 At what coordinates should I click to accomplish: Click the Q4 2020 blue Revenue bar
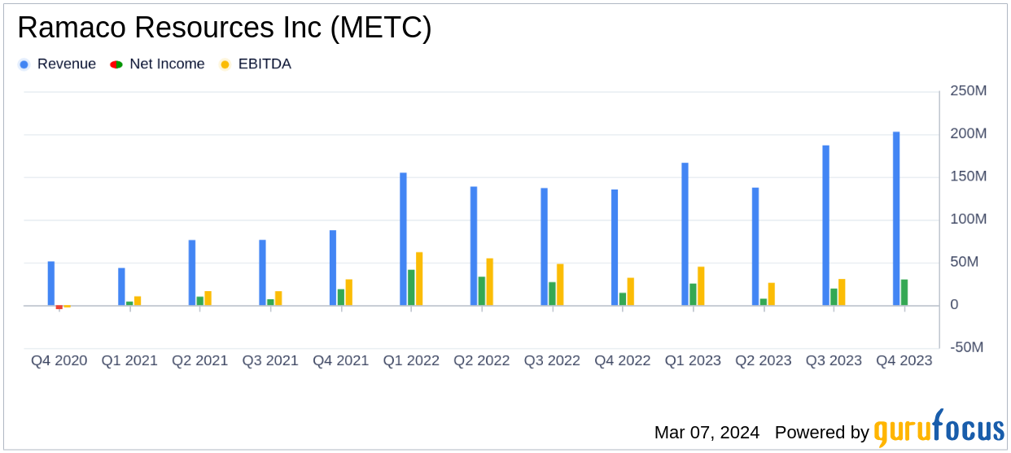coord(51,284)
